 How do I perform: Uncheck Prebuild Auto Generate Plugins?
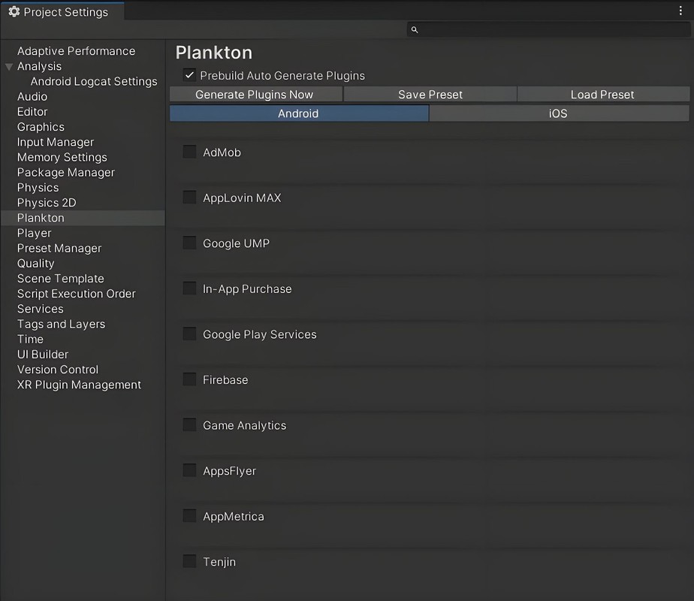coord(189,75)
